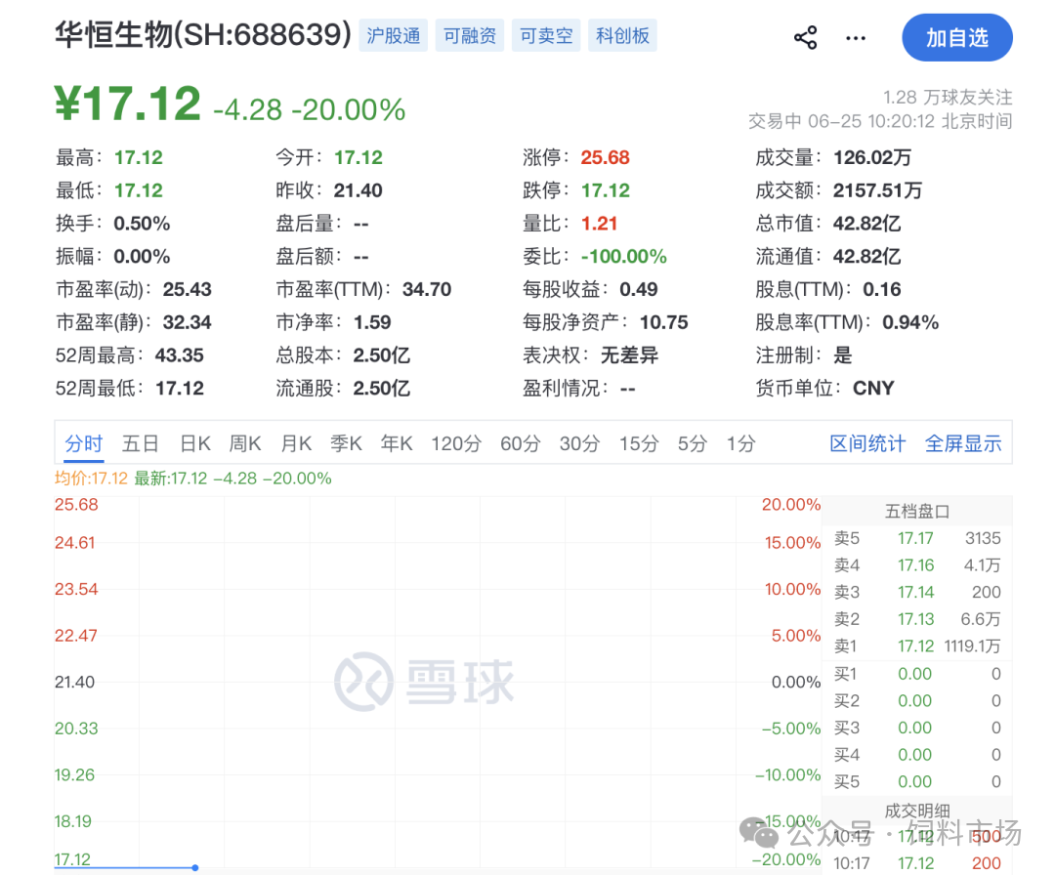Viewport: 1055px width, 875px height.
Task: Click the 卖5 row at 17.17
Action: pos(917,538)
